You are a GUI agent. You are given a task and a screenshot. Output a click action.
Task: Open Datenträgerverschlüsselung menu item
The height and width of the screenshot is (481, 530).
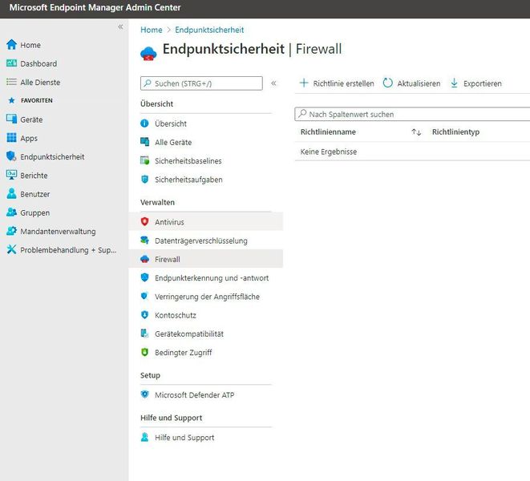point(206,240)
